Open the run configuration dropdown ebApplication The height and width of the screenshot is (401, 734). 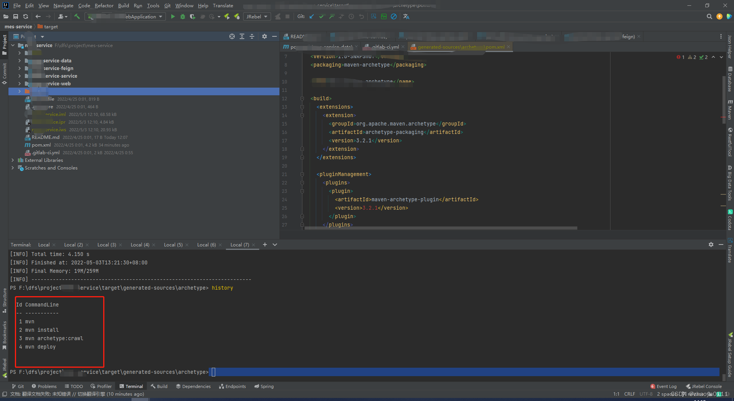click(x=126, y=16)
